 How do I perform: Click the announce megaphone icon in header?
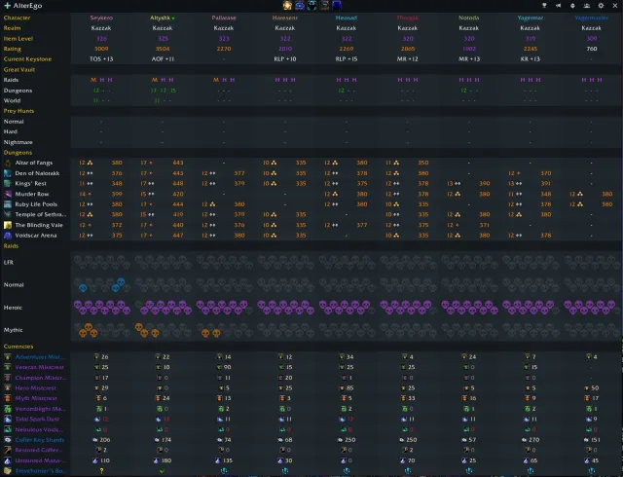click(x=558, y=6)
